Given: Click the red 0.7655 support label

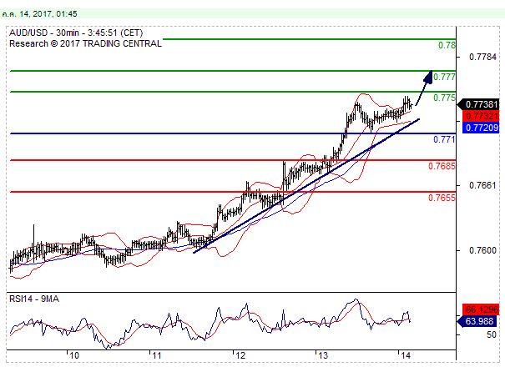Looking at the screenshot, I should coord(442,198).
